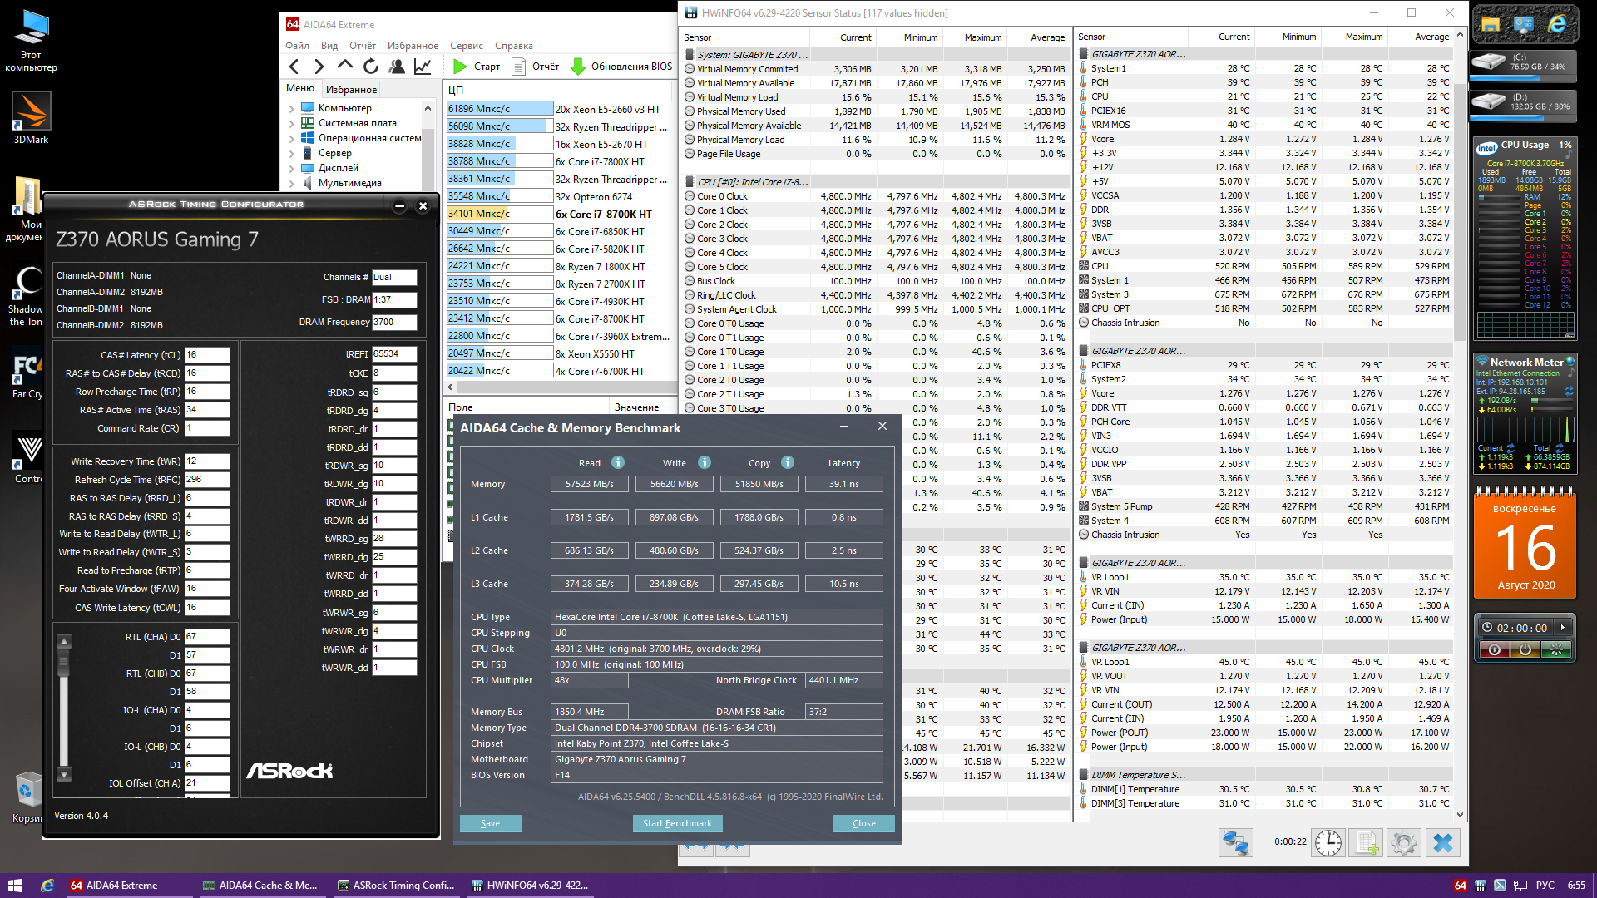Open HWiNFO sensor settings gear icon
Screen dimensions: 1597x898
[1403, 842]
